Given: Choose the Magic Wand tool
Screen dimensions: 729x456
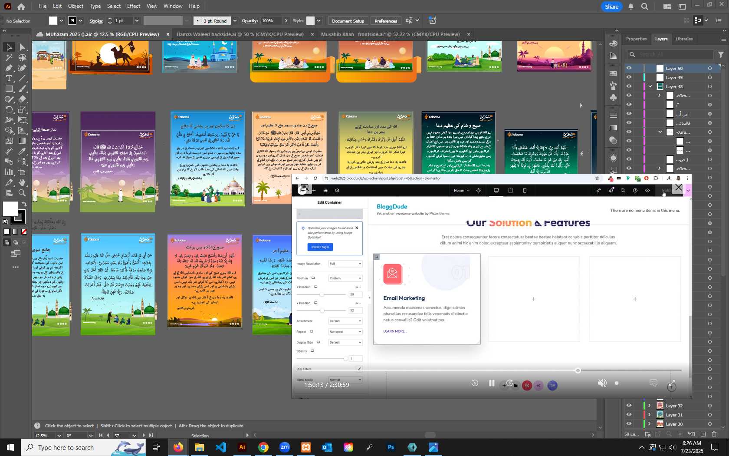Looking at the screenshot, I should [9, 57].
